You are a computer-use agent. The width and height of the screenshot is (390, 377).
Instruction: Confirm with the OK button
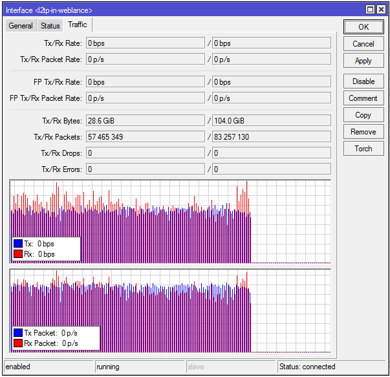pos(363,27)
